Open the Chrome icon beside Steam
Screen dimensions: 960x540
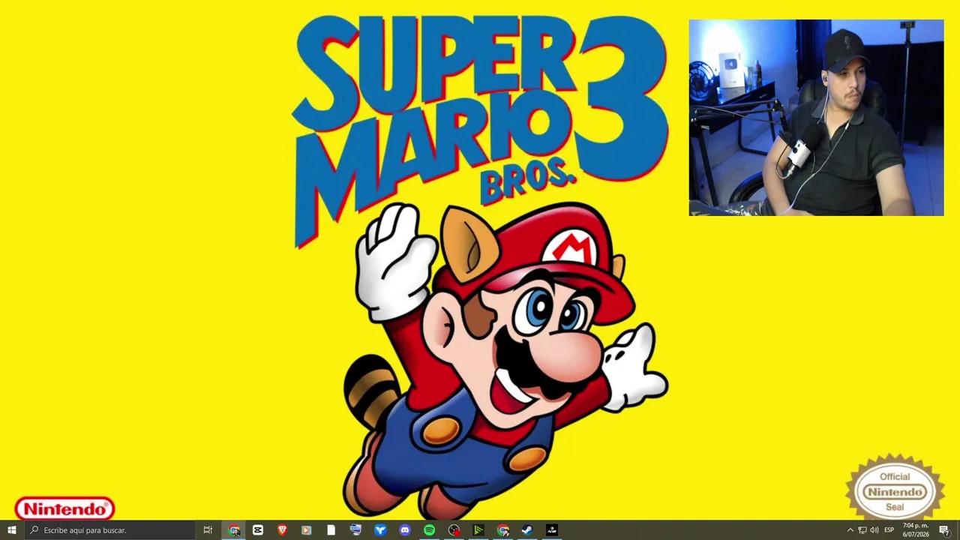(502, 530)
